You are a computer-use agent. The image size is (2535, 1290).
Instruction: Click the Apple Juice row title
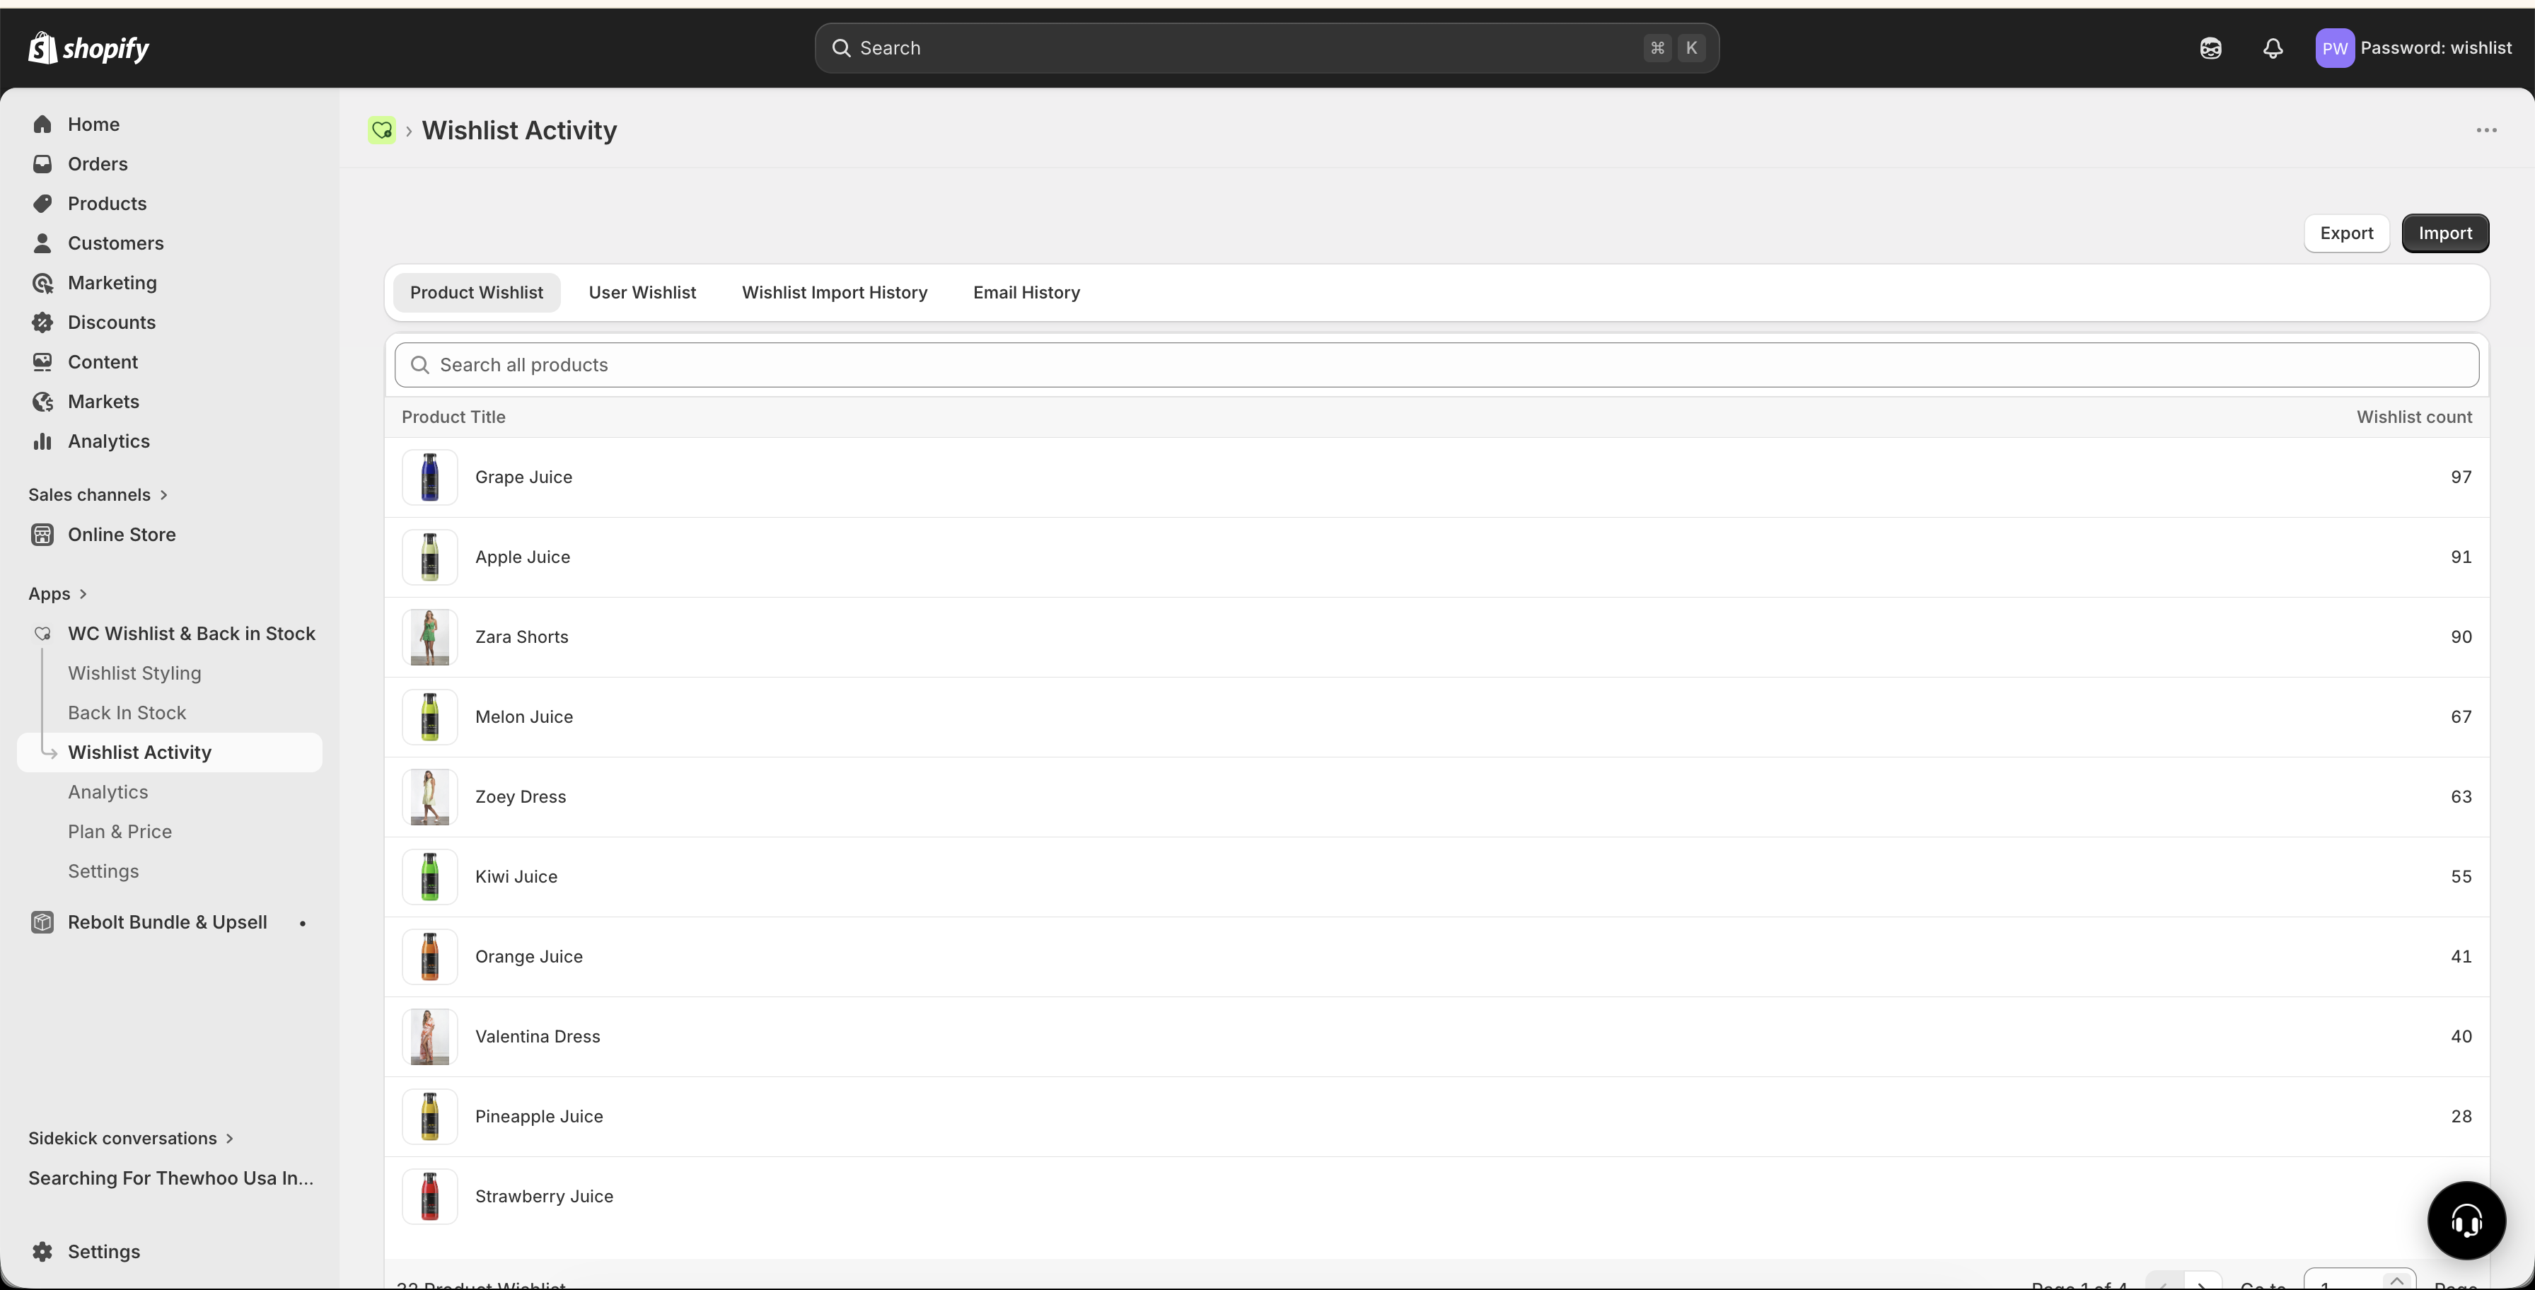(x=523, y=557)
